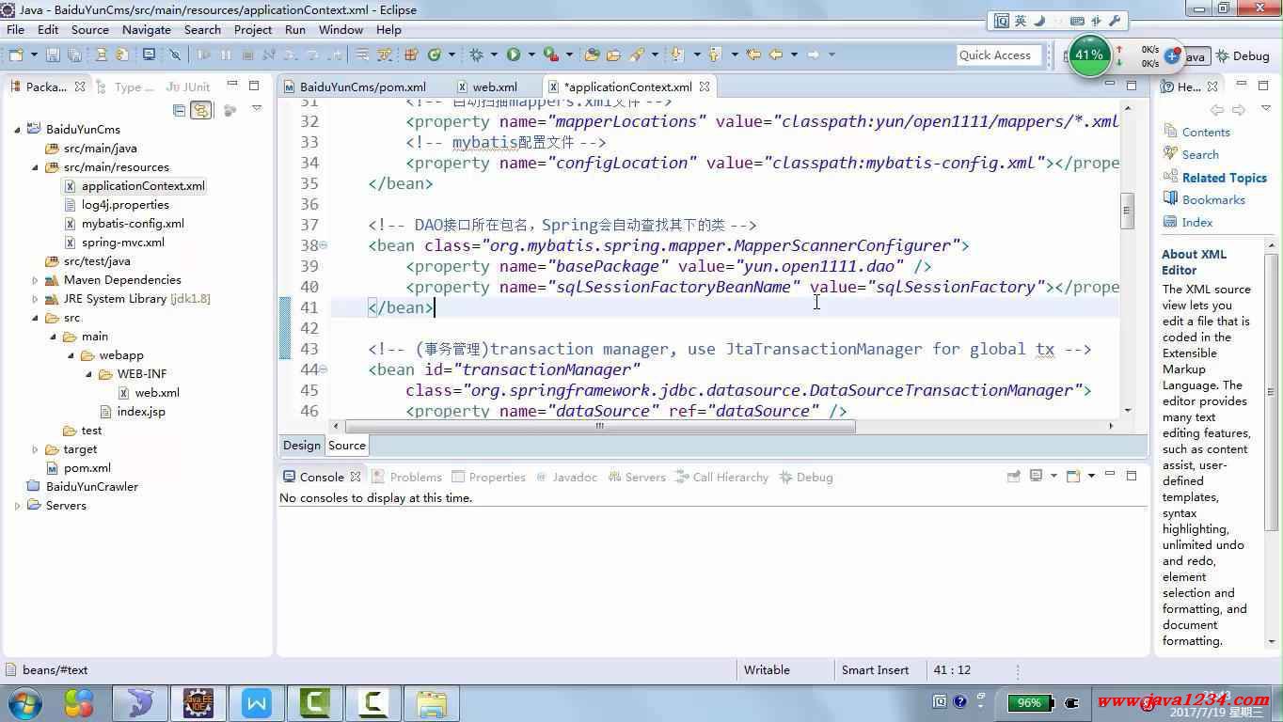This screenshot has width=1283, height=722.
Task: Click the Save toolbar icon
Action: pos(53,55)
